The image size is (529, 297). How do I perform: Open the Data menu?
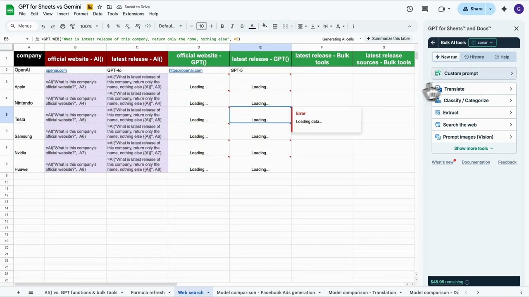click(98, 14)
